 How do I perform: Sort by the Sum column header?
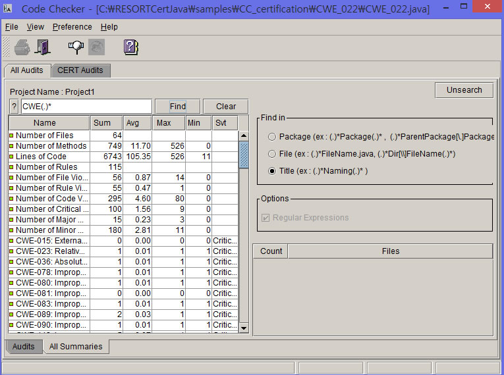point(106,123)
